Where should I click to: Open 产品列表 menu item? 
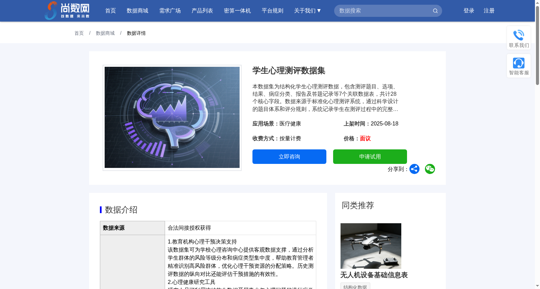pos(202,11)
